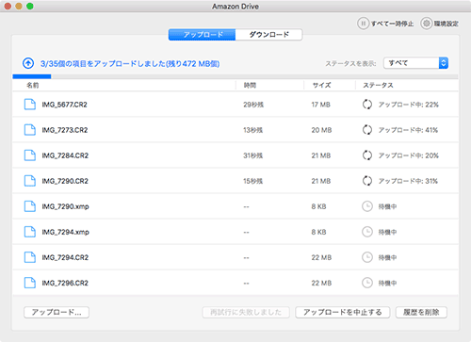Select file icon for IMG_7284.CR2
Viewport: 471px width, 342px height.
[x=30, y=155]
